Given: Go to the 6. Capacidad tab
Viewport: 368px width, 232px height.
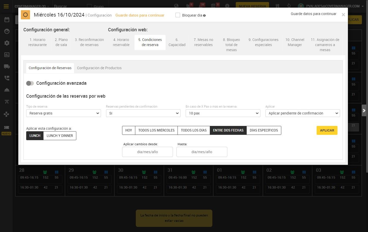Looking at the screenshot, I should coord(177,42).
